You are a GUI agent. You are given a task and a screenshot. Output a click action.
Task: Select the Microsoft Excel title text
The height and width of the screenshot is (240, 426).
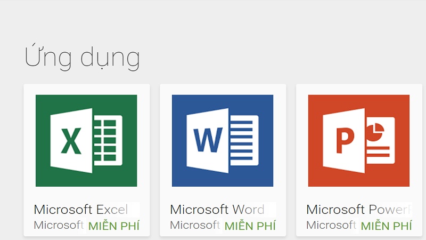tap(81, 209)
